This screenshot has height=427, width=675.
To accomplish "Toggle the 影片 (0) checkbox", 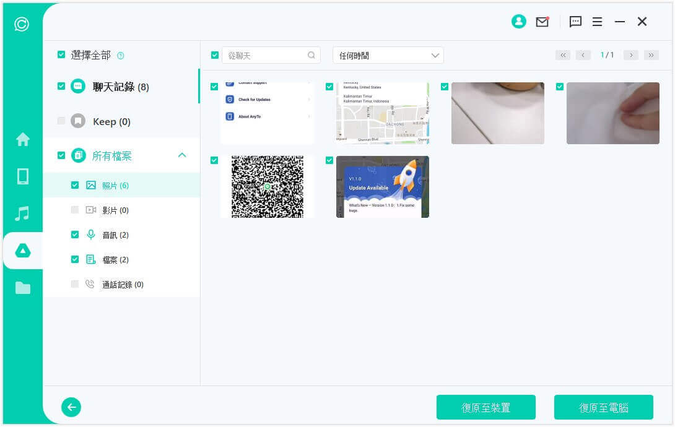I will pyautogui.click(x=75, y=209).
